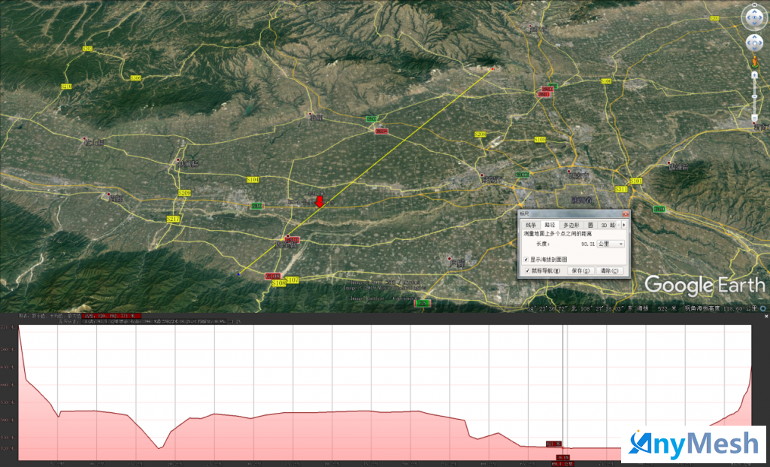Toggle the 显示海拔剖面图 checkbox
The height and width of the screenshot is (467, 770).
pyautogui.click(x=526, y=259)
